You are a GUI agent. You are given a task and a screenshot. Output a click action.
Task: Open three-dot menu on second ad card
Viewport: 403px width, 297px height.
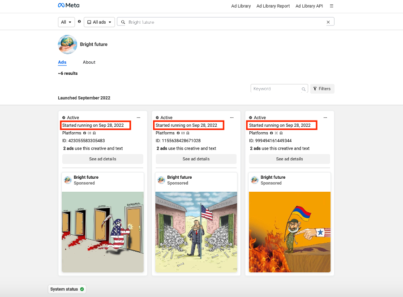point(232,118)
